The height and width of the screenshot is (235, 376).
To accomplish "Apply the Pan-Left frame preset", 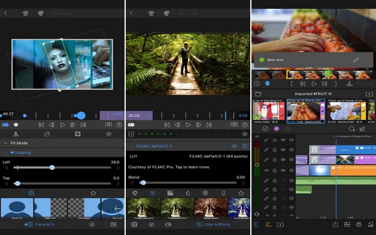I will [113, 209].
